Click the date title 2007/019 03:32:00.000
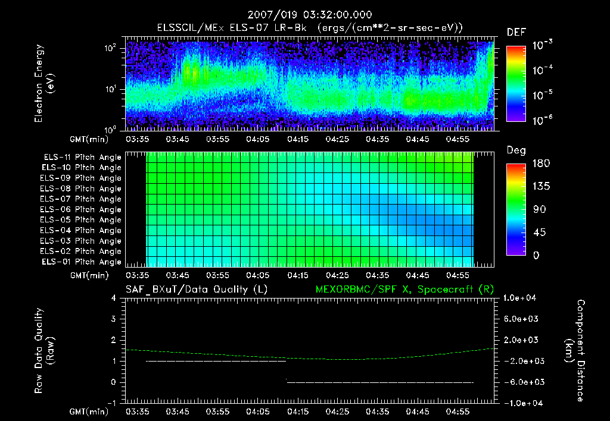 (x=310, y=15)
